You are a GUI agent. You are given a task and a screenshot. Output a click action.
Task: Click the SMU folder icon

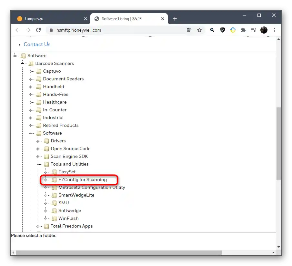[54, 203]
